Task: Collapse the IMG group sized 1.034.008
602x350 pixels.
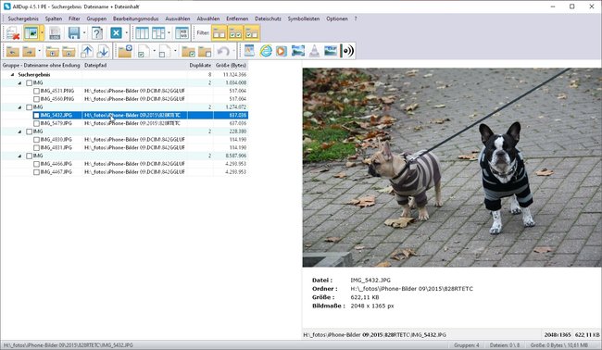Action: click(x=19, y=83)
